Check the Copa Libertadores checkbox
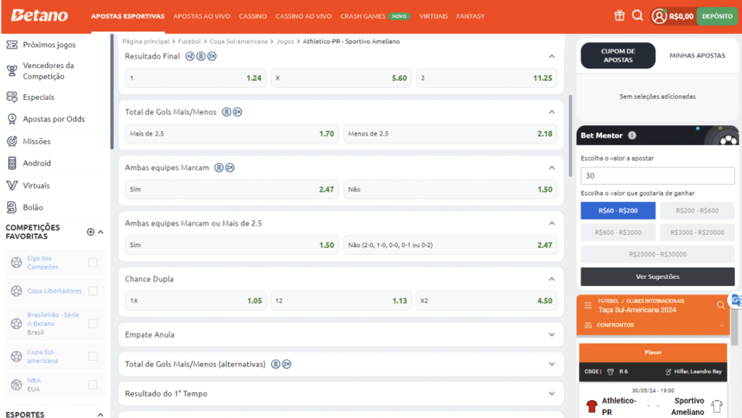Image resolution: width=742 pixels, height=418 pixels. (93, 290)
